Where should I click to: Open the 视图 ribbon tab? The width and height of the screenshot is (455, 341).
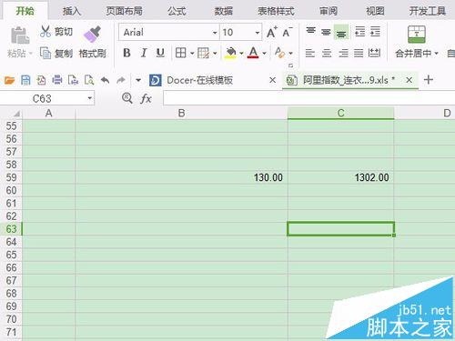coord(375,11)
